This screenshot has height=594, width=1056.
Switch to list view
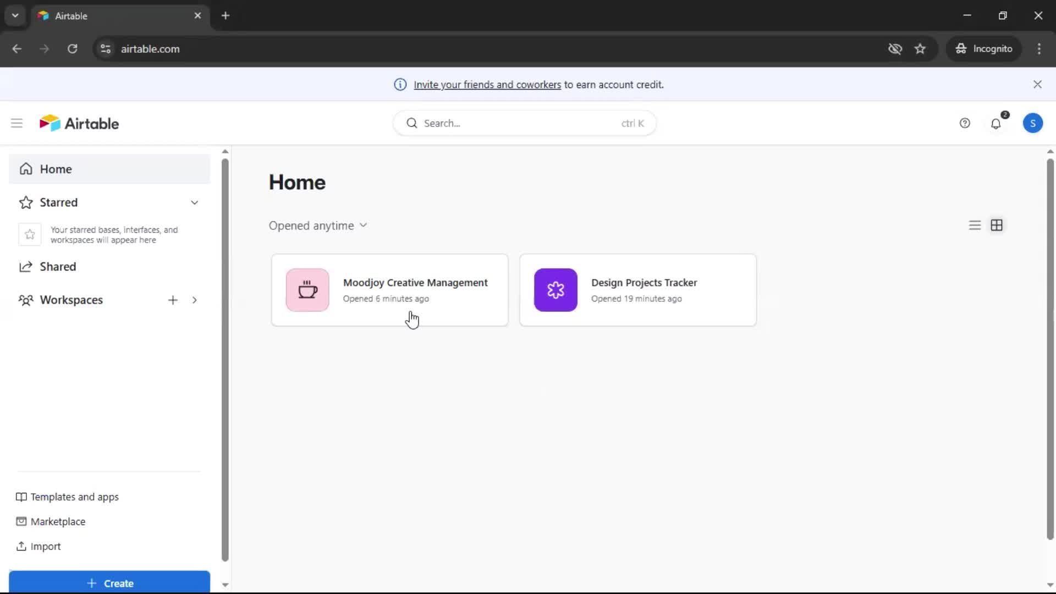[975, 226]
